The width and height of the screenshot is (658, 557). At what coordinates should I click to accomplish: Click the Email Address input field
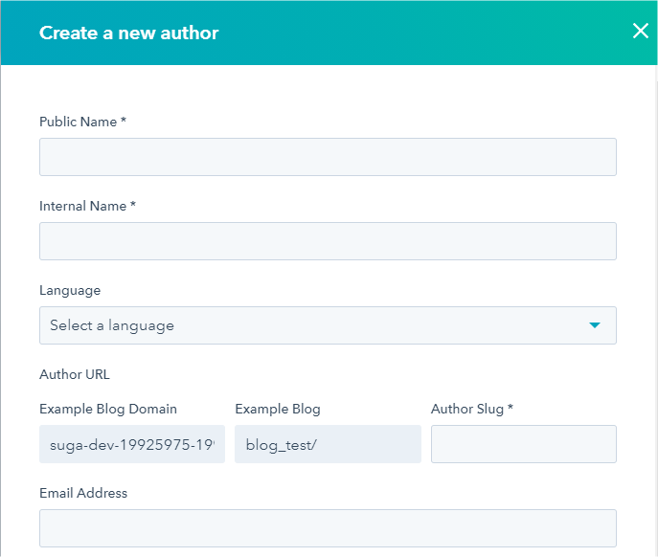tap(328, 528)
